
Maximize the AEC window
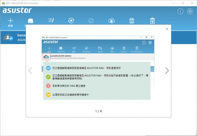click(183, 3)
